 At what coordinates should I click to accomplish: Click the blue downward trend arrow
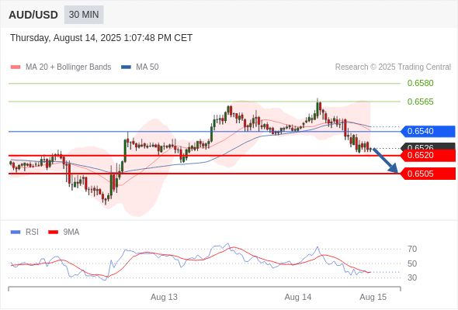pos(386,160)
